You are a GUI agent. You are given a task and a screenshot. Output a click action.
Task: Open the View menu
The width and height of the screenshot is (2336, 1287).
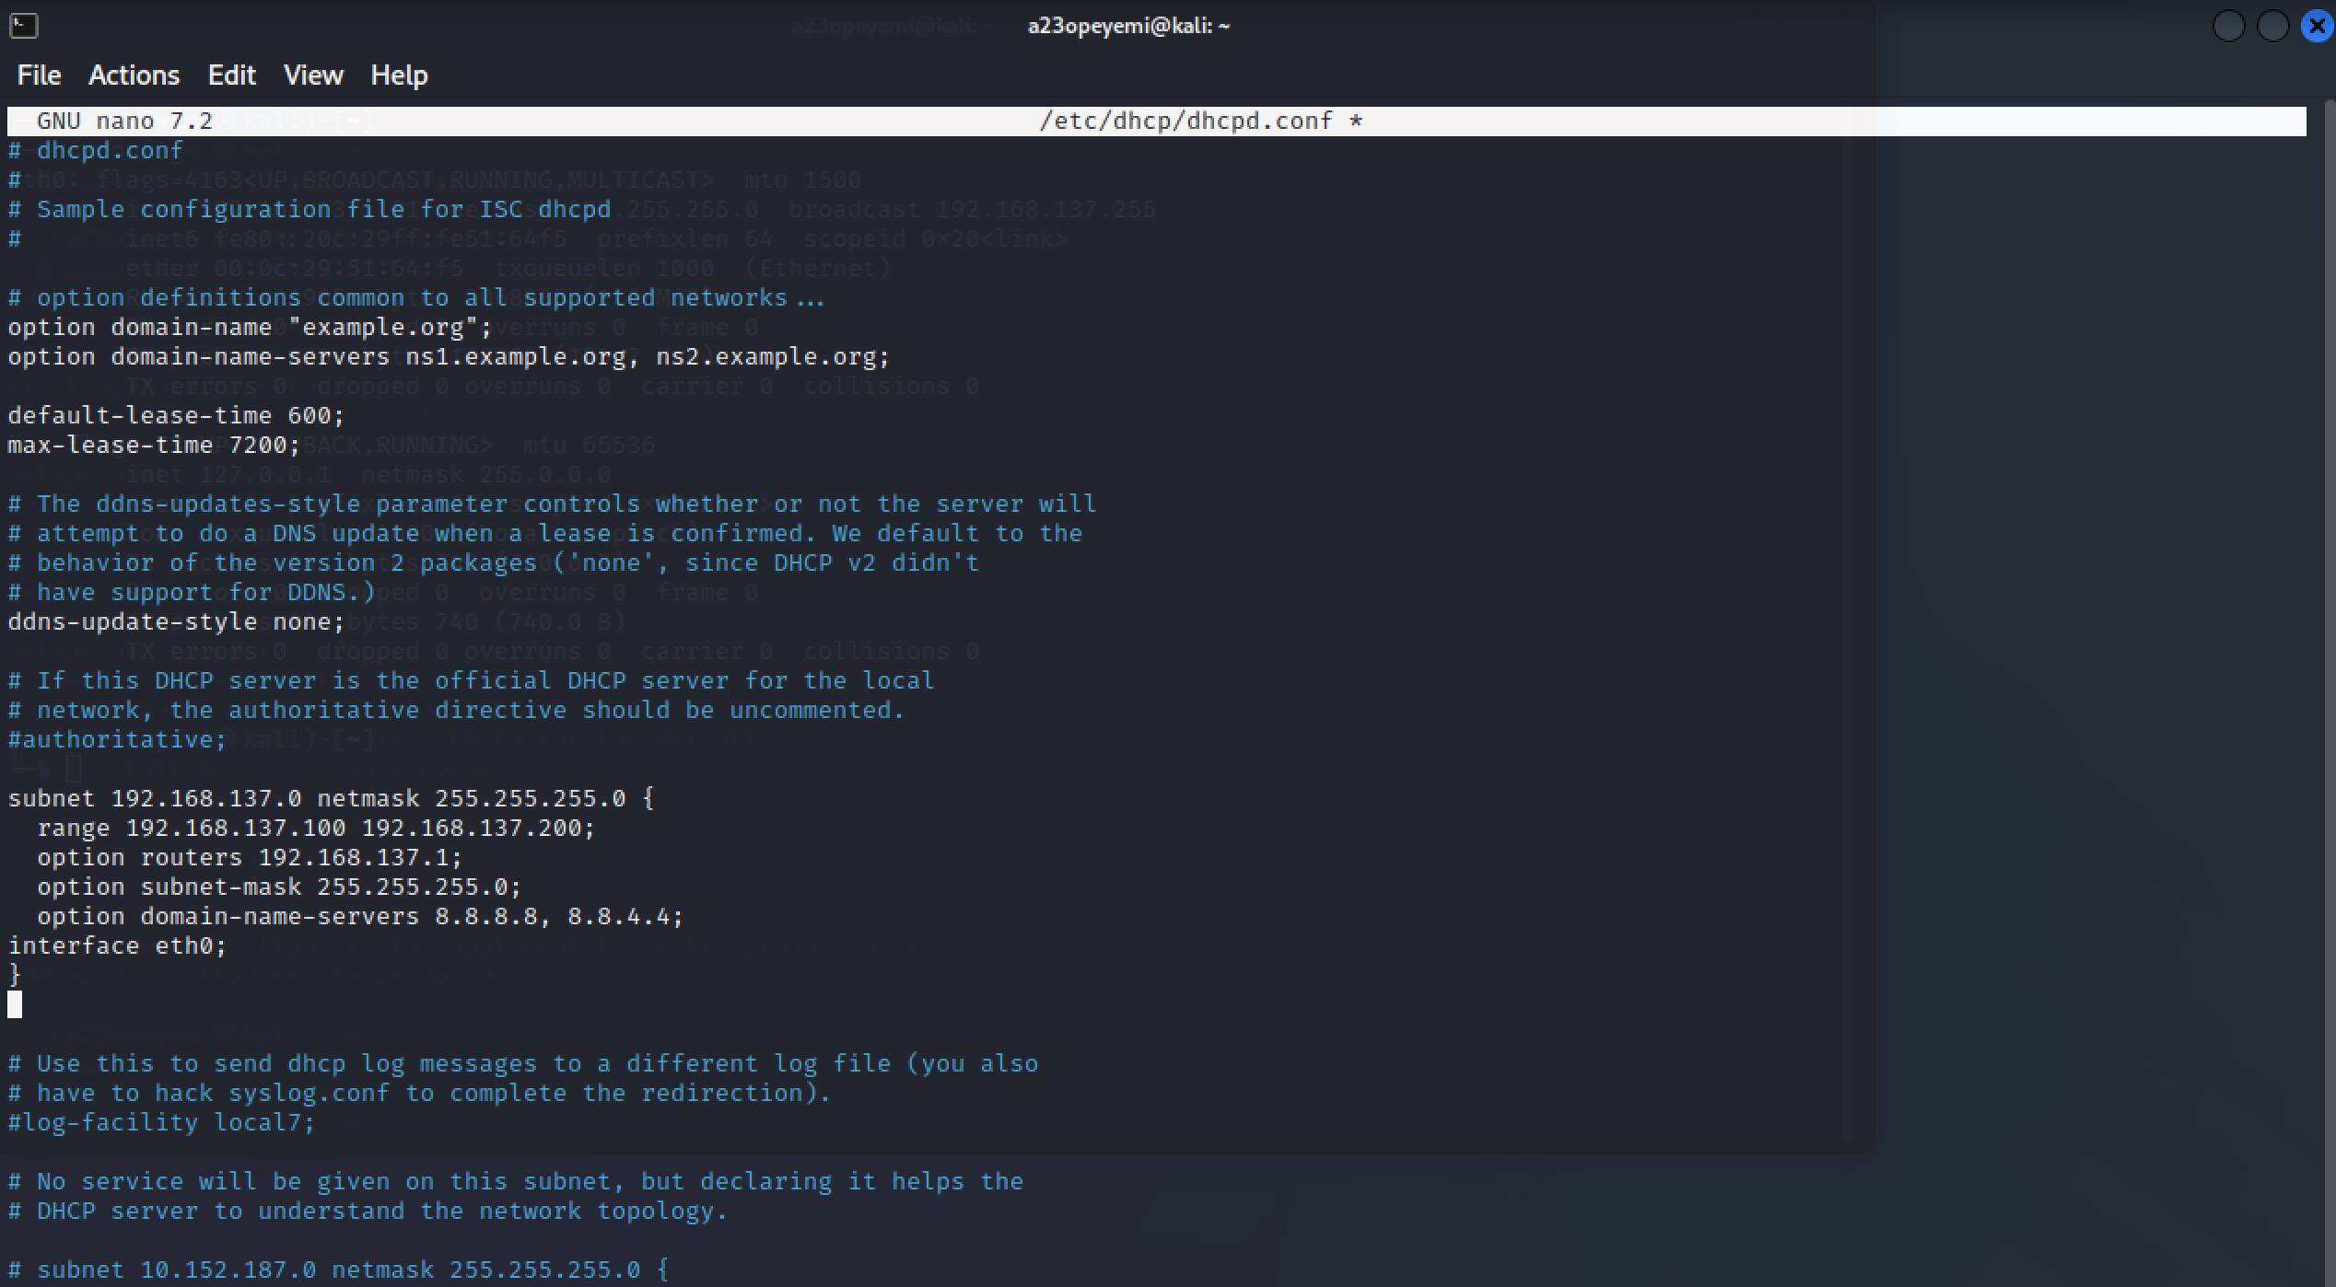313,75
